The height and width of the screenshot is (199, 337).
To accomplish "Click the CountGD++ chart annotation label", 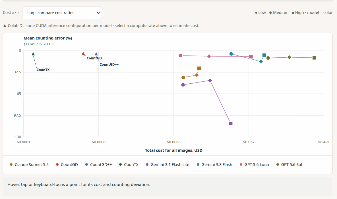I will [109, 65].
